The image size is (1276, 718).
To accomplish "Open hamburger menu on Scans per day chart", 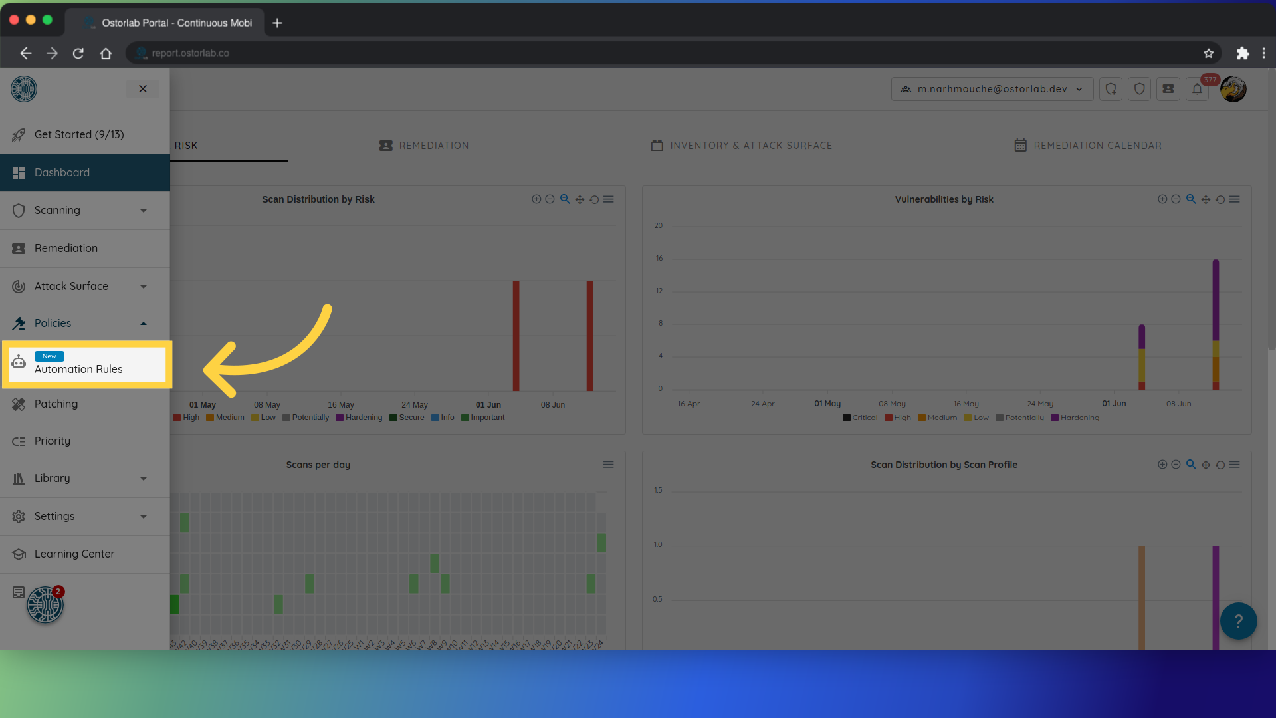I will tap(608, 465).
